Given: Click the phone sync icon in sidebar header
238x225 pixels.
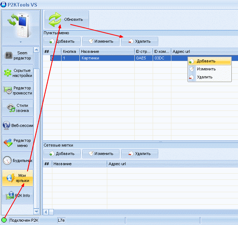Looking at the screenshot, I should [x=19, y=25].
